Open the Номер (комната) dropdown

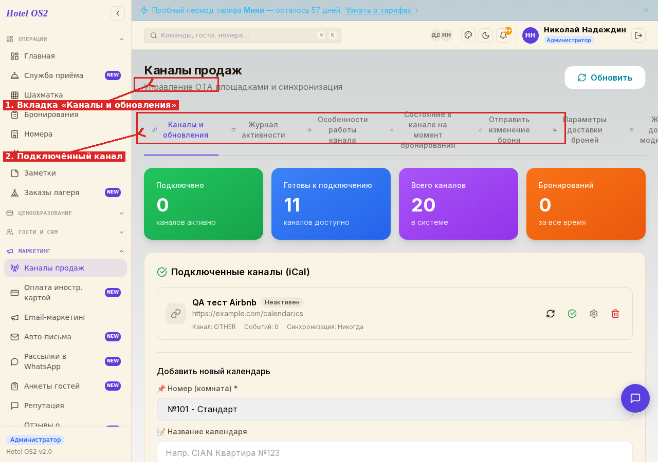(395, 409)
